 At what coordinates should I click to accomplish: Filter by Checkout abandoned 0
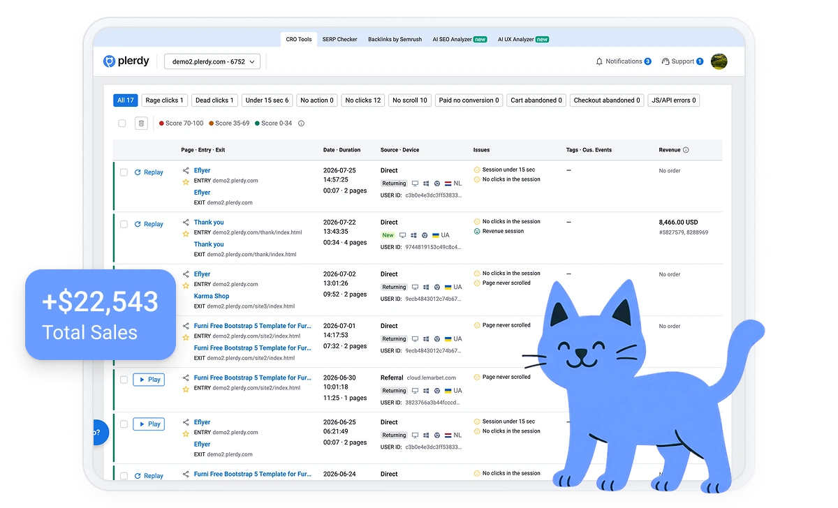pos(607,100)
